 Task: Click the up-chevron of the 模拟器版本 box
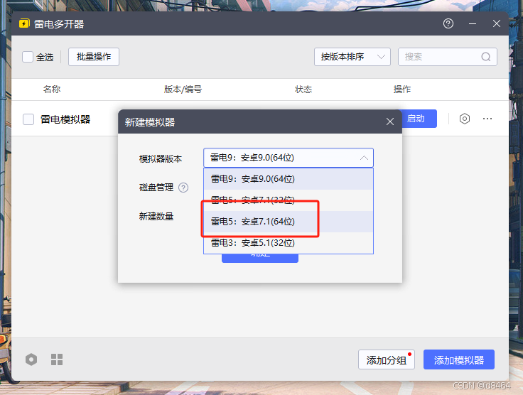click(364, 158)
